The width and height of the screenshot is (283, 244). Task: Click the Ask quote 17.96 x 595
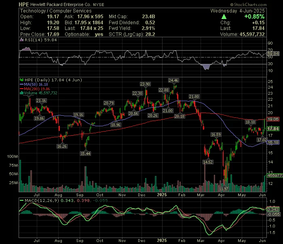[90, 17]
